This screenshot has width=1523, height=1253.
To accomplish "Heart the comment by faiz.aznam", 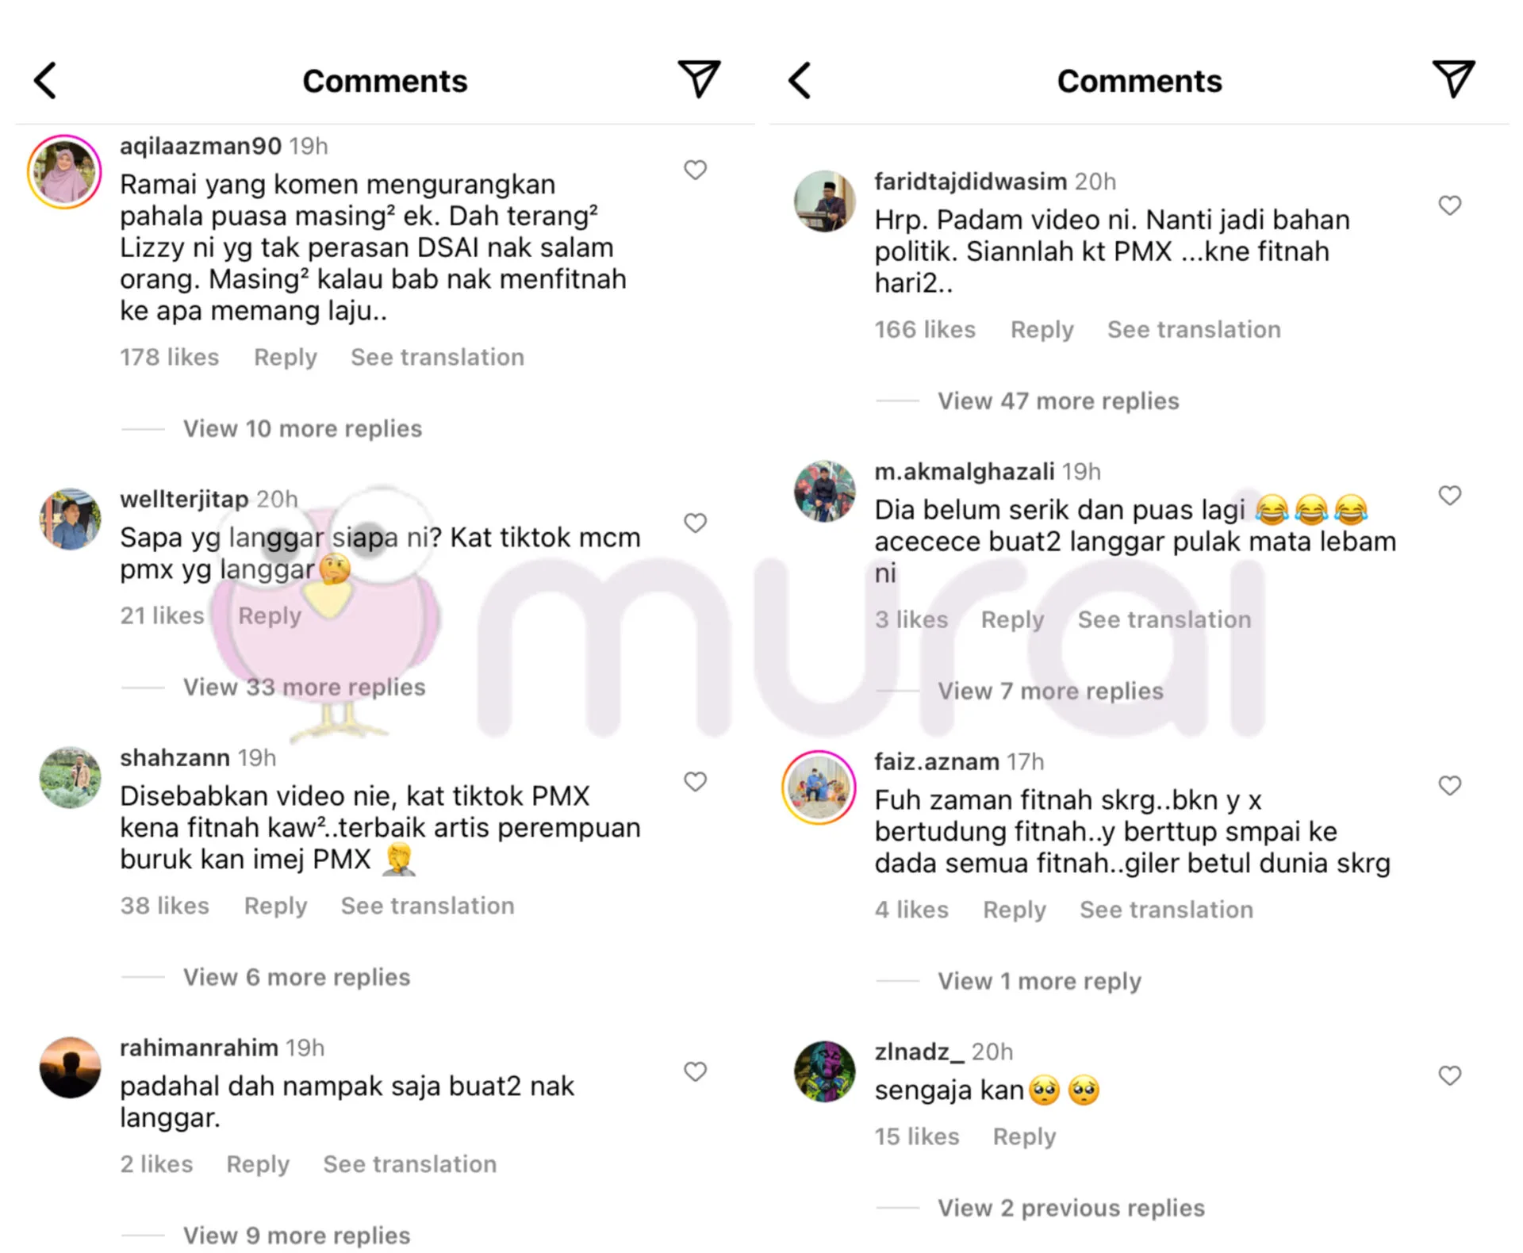I will [1450, 785].
